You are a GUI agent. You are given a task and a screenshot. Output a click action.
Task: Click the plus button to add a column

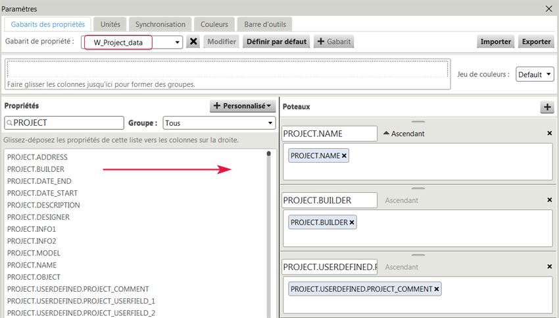point(547,107)
